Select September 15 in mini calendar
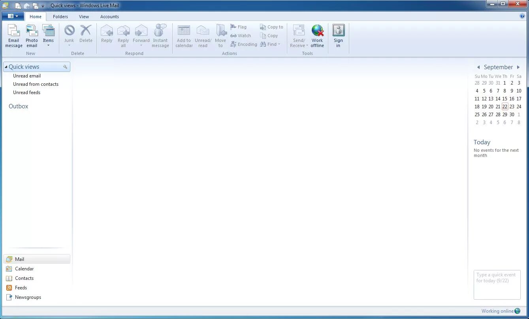Screen dimensions: 529x319 click(x=505, y=99)
